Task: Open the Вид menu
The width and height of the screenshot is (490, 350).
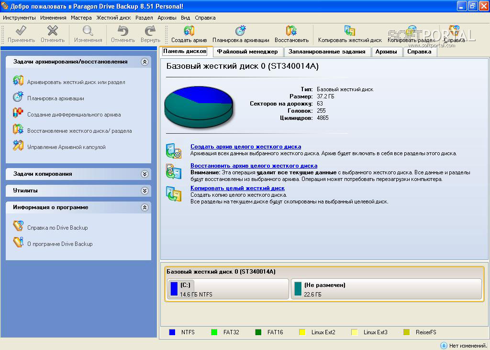Action: [185, 18]
